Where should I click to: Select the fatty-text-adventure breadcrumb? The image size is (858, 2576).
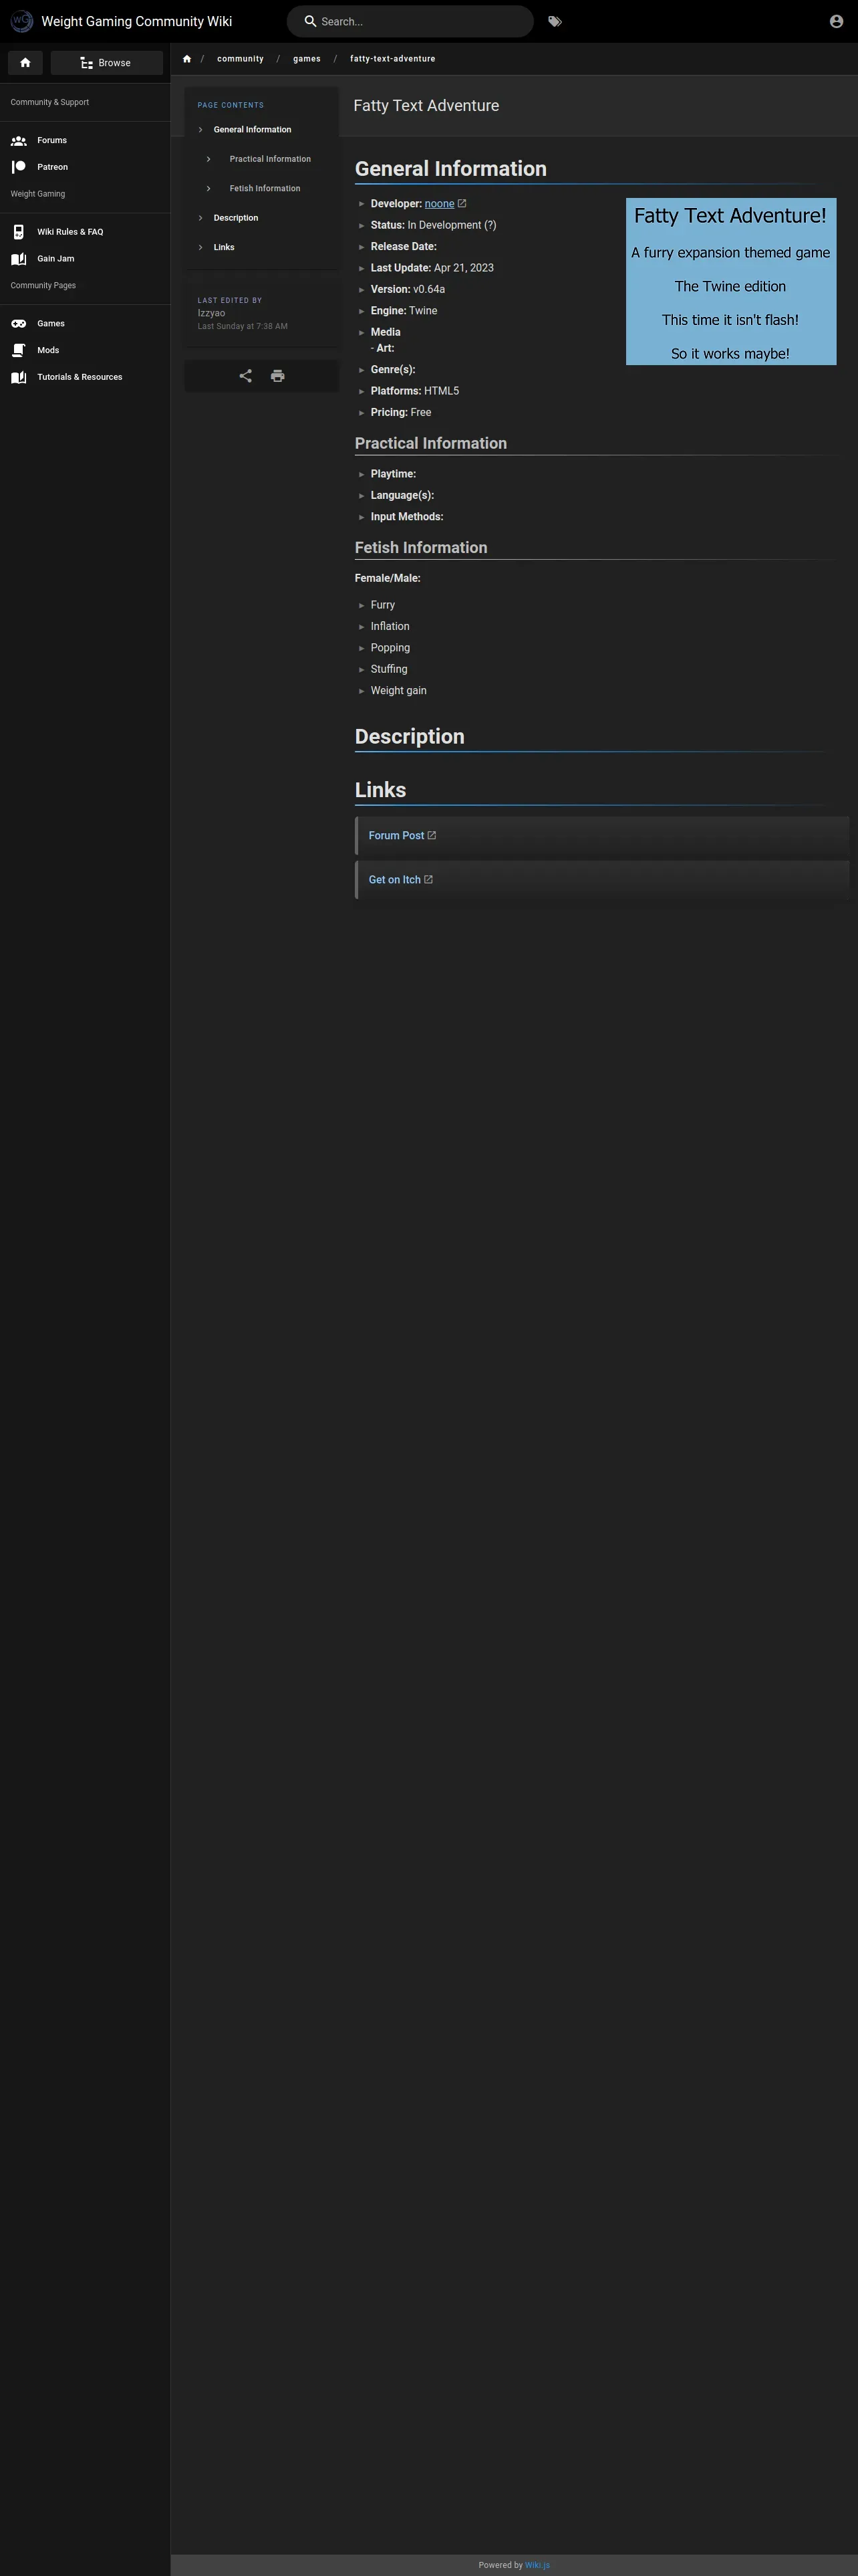click(392, 59)
